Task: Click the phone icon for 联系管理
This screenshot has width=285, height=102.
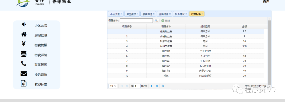Action: tap(24, 63)
